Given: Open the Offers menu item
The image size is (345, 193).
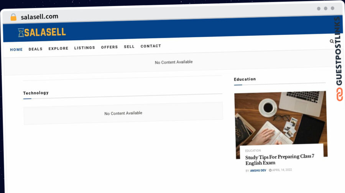Looking at the screenshot, I should click(x=109, y=47).
